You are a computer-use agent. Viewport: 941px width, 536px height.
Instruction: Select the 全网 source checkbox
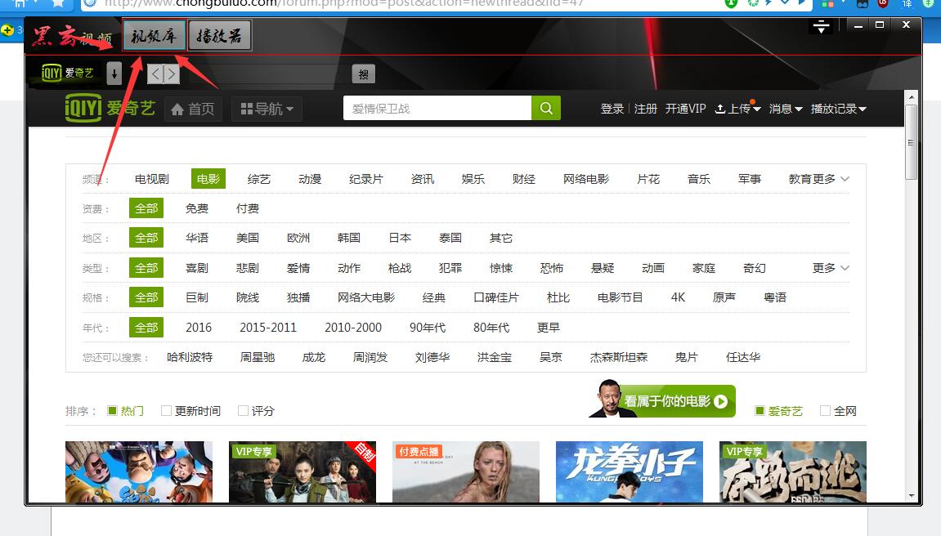point(826,411)
